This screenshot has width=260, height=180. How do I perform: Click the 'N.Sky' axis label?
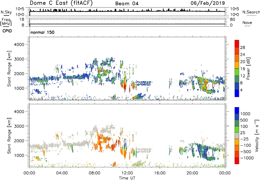coord(6,12)
